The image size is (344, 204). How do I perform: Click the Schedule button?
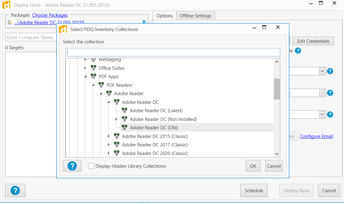click(x=254, y=190)
